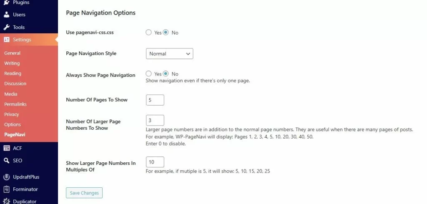
Task: Click the Forminator icon
Action: click(6, 189)
